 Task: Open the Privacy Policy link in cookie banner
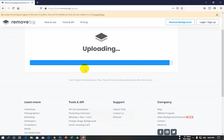click(x=98, y=15)
